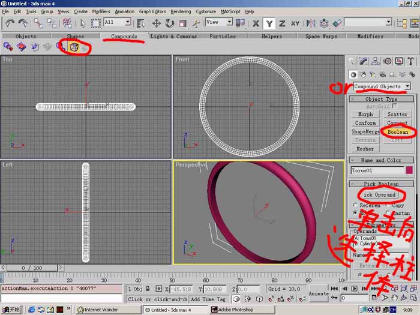This screenshot has height=315, width=420.
Task: Open the Rendering menu
Action: [x=181, y=11]
